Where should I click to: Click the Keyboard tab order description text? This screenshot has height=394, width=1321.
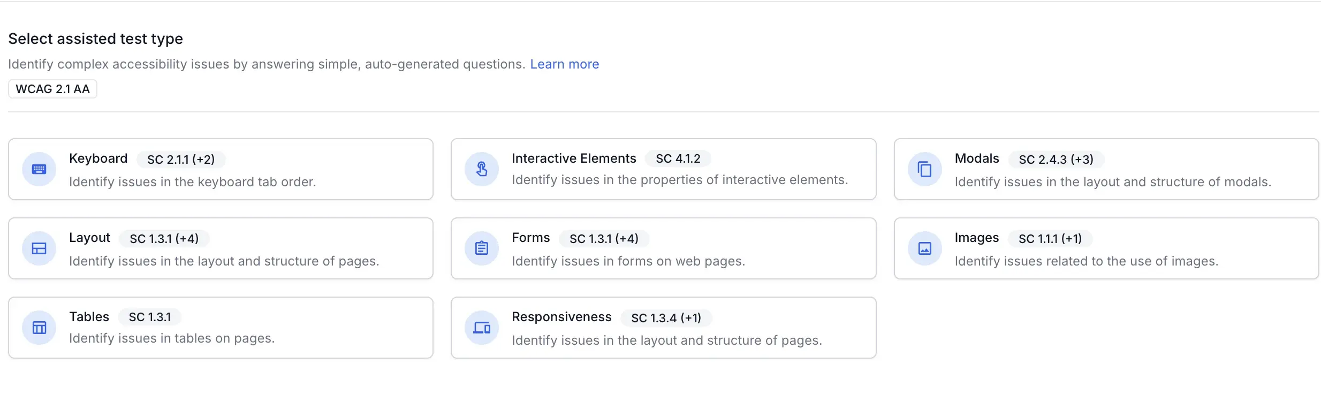tap(193, 182)
